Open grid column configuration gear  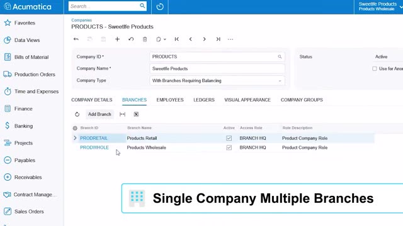coord(75,128)
